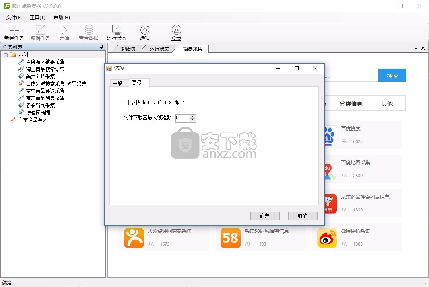Open the 百度地图采集 template card

(x=363, y=169)
